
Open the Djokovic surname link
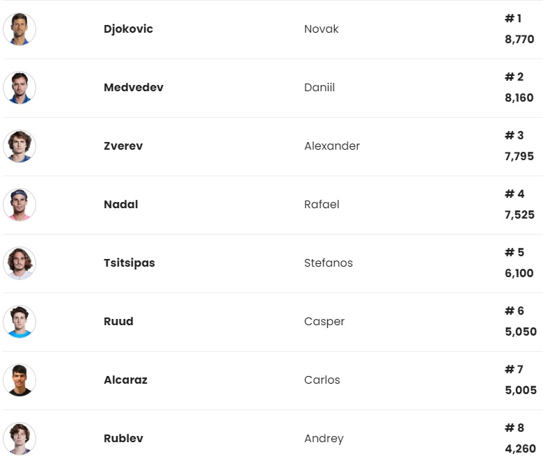128,29
